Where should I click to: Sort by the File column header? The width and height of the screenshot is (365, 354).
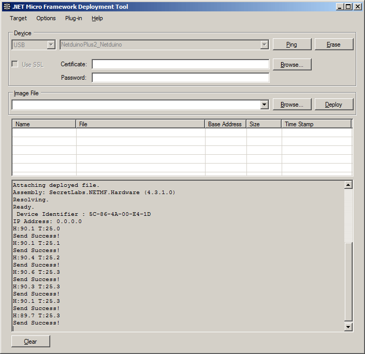pyautogui.click(x=140, y=124)
